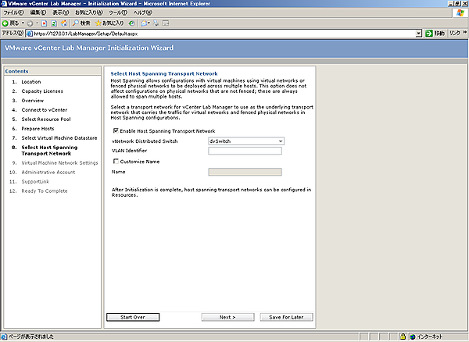Open the vNetwork Distributed Switch dvSwitch dropdown

[x=246, y=141]
